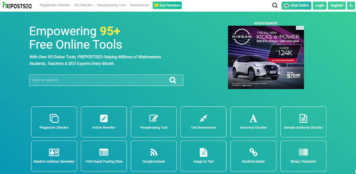This screenshot has height=174, width=356.
Task: Click the Google Indexer RSS icon
Action: pyautogui.click(x=154, y=152)
